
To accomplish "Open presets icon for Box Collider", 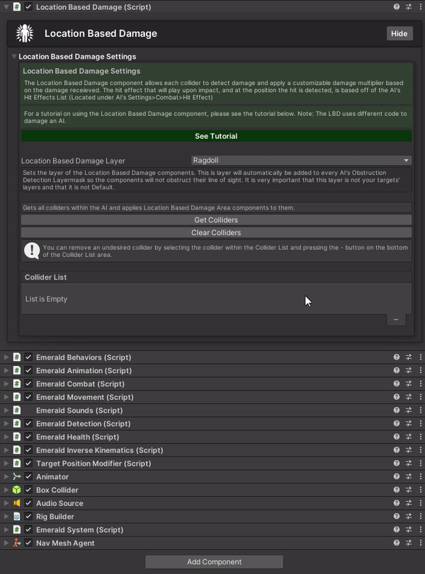I will (x=409, y=490).
